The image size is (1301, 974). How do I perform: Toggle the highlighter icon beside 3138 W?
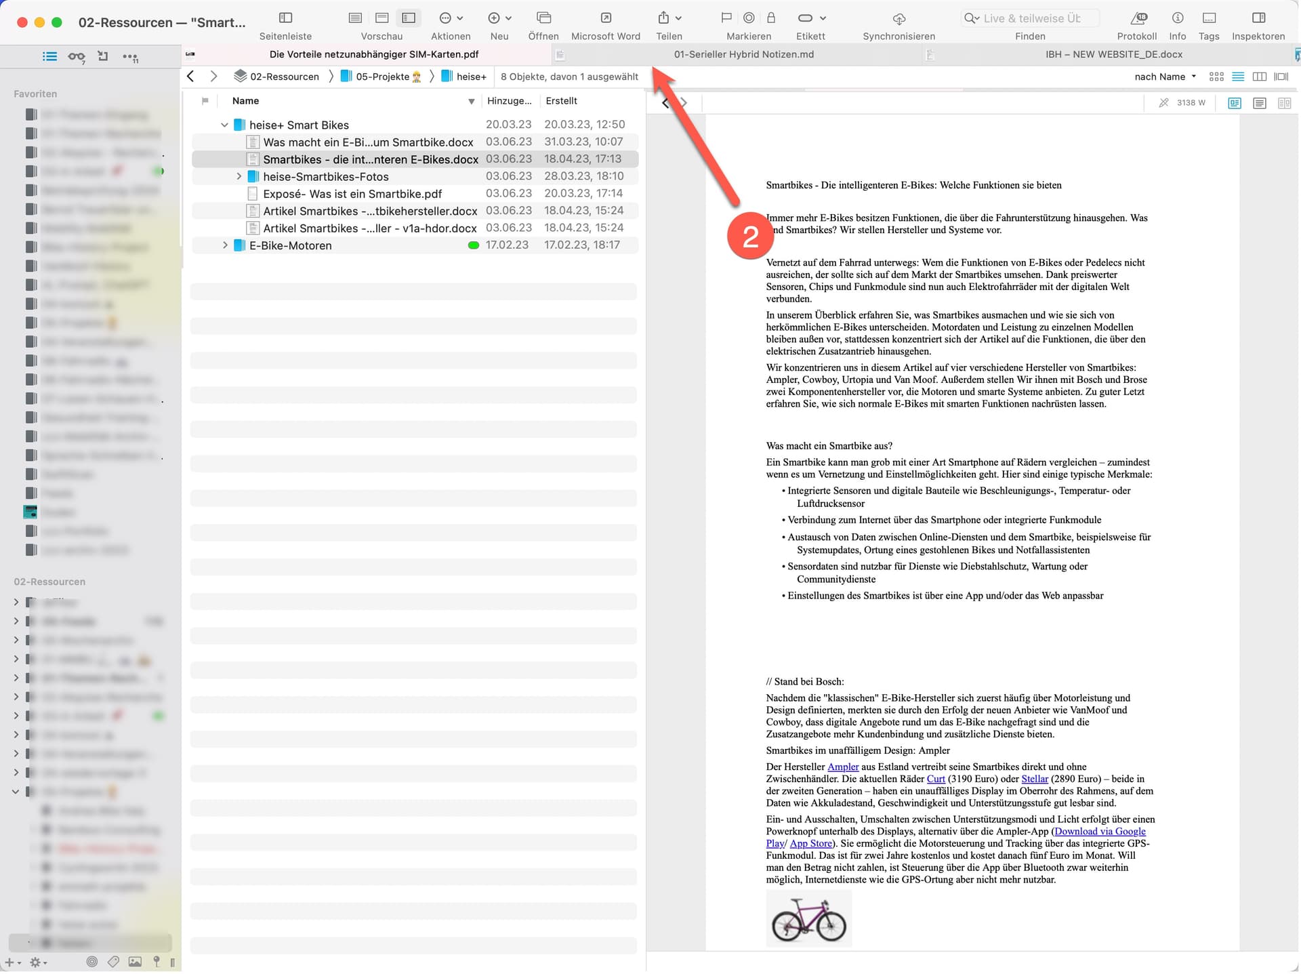[1163, 103]
